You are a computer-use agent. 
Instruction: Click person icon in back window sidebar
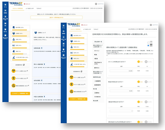[x=5, y=17]
